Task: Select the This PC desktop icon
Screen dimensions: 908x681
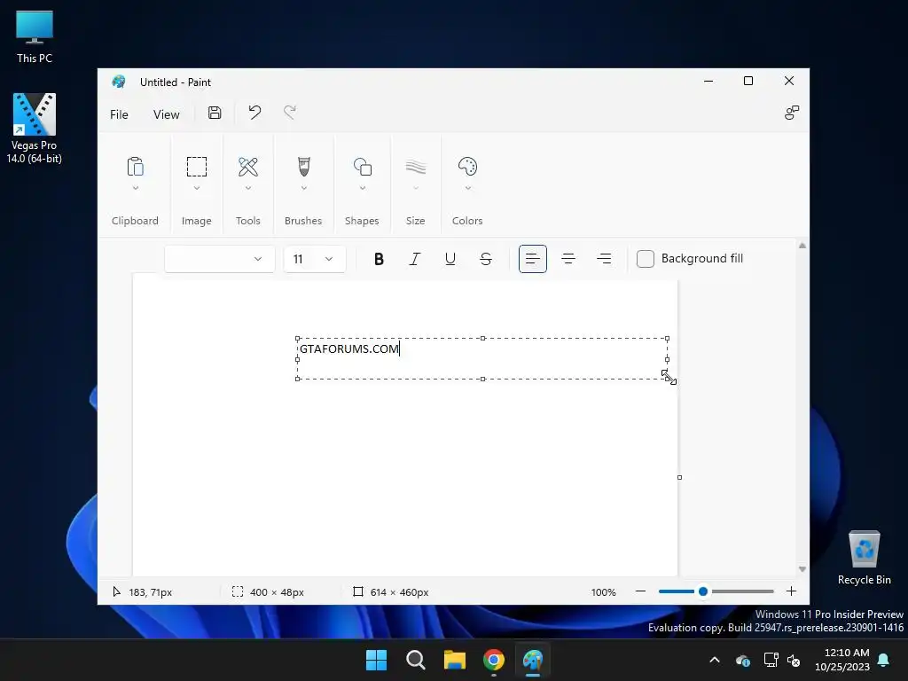Action: click(x=35, y=37)
